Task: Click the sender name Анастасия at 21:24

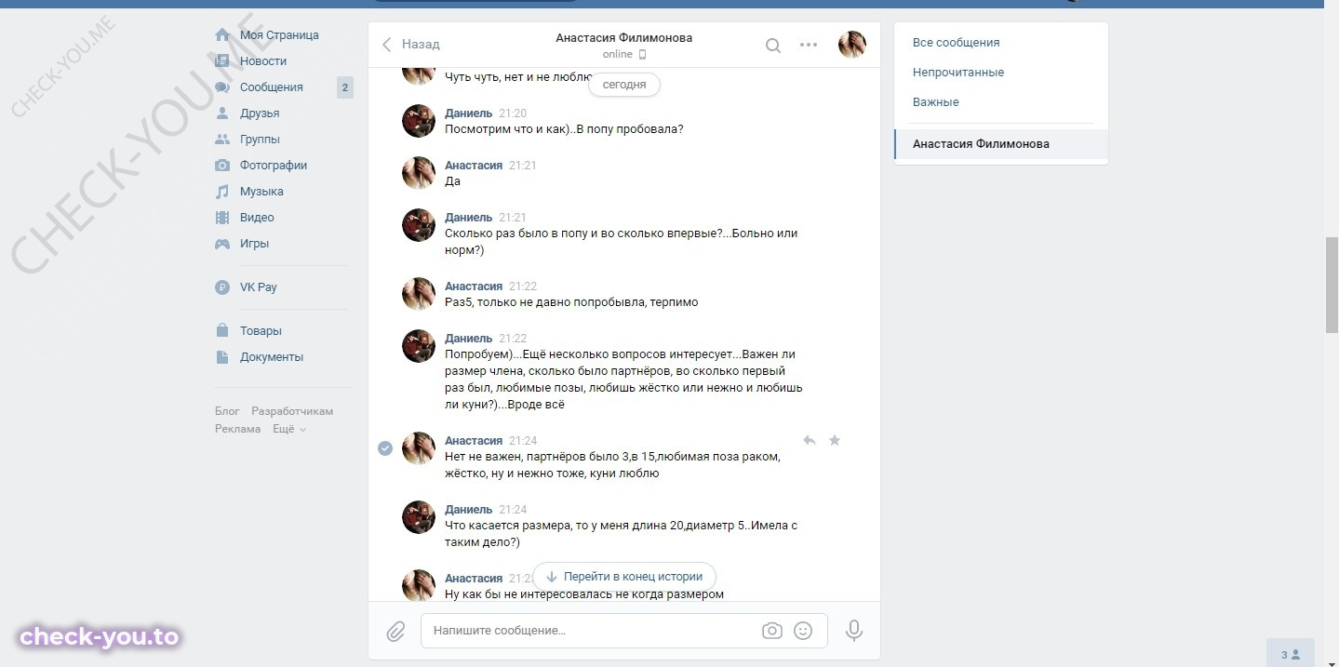Action: coord(474,441)
